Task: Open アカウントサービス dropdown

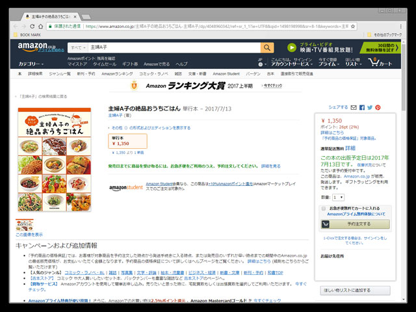Action: coord(292,62)
